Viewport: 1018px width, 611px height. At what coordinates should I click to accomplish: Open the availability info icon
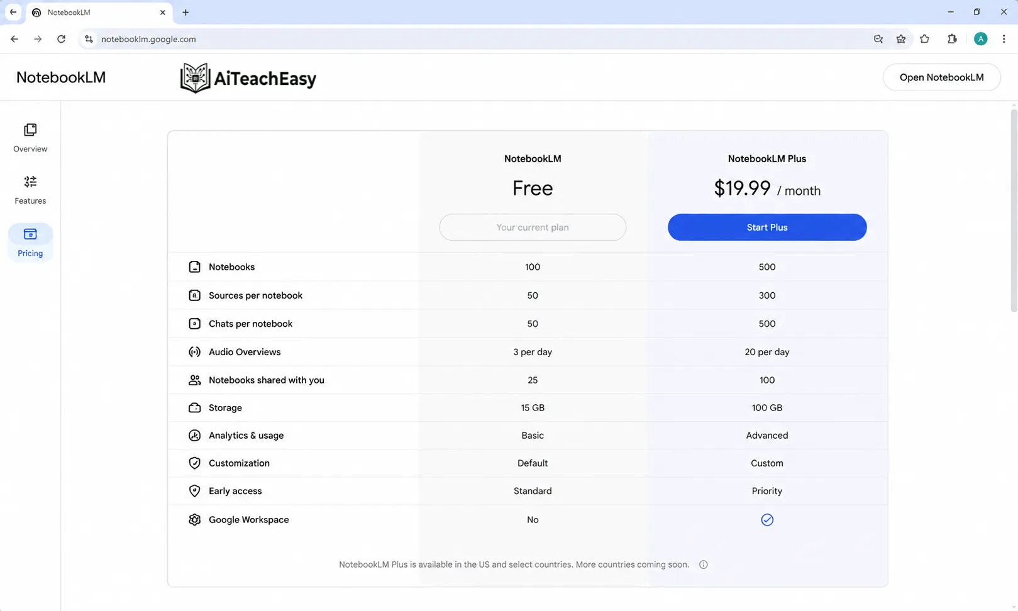pyautogui.click(x=704, y=564)
